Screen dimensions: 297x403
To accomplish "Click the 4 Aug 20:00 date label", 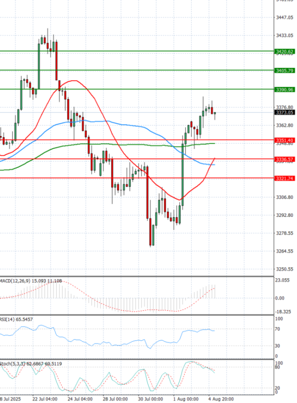I will click(221, 399).
